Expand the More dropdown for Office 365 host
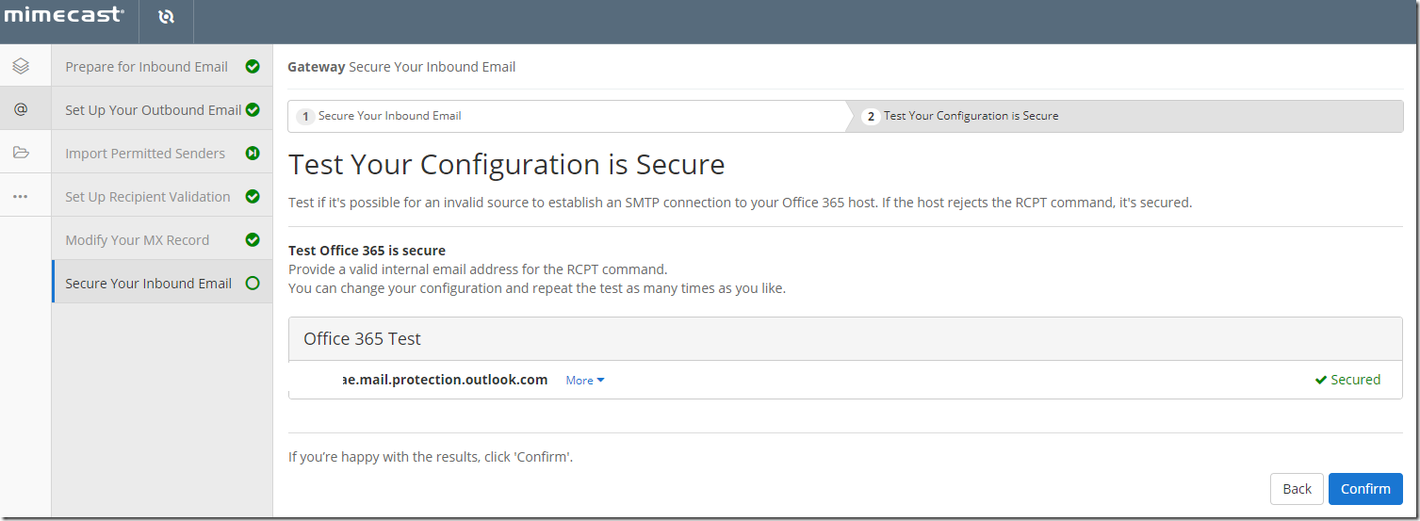The height and width of the screenshot is (521, 1420). pos(585,381)
